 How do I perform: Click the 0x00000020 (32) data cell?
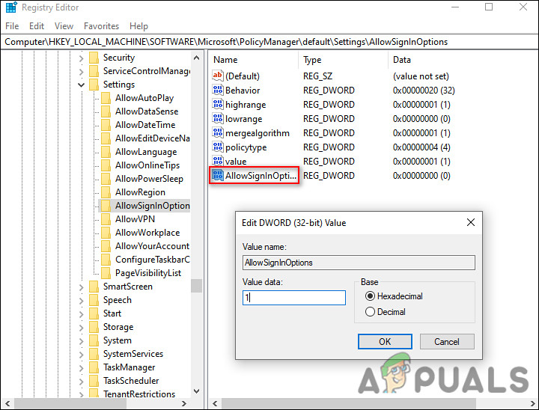424,90
